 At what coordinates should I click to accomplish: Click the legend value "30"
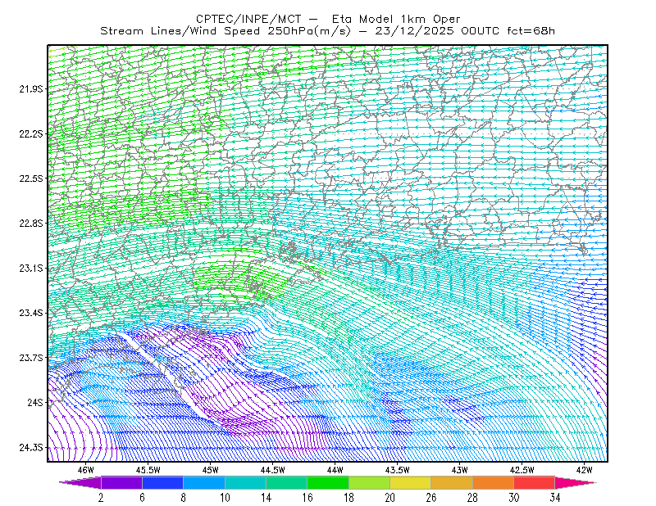(x=514, y=498)
